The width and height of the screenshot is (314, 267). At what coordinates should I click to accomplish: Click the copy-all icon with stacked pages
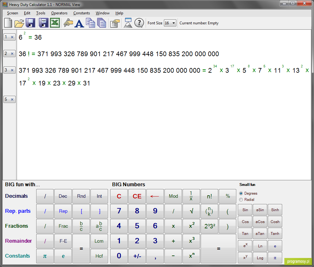tap(101, 23)
